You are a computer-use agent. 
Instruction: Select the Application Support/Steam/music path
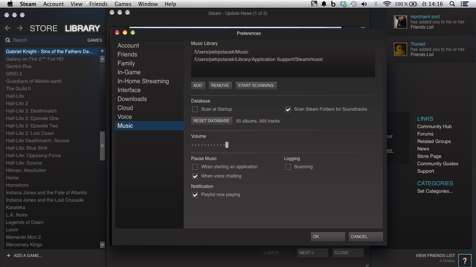coord(258,59)
